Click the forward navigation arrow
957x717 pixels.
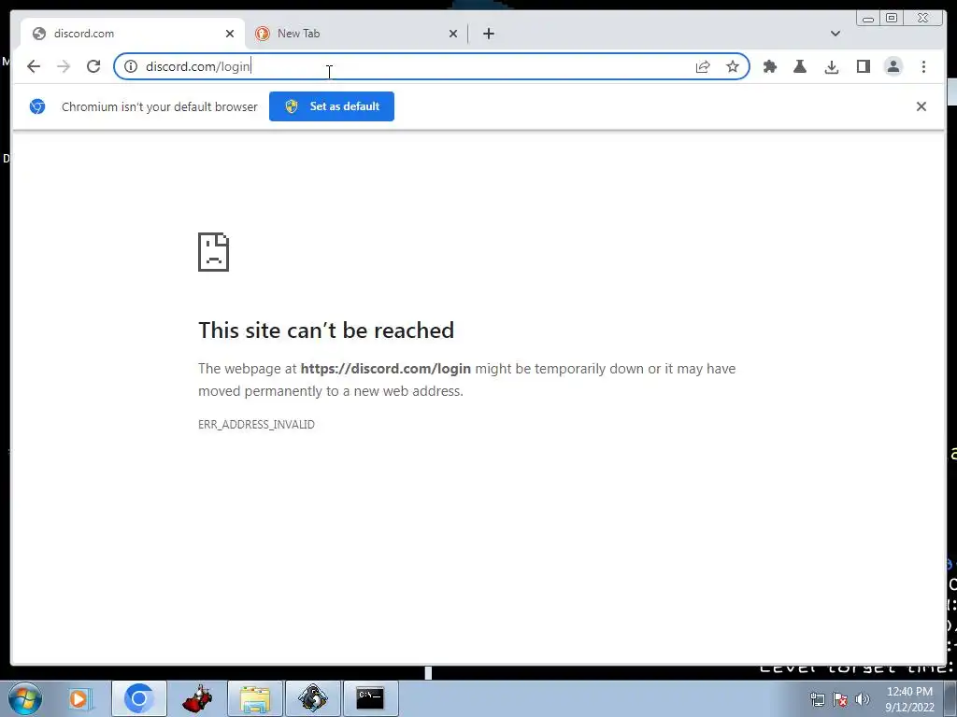pos(64,66)
